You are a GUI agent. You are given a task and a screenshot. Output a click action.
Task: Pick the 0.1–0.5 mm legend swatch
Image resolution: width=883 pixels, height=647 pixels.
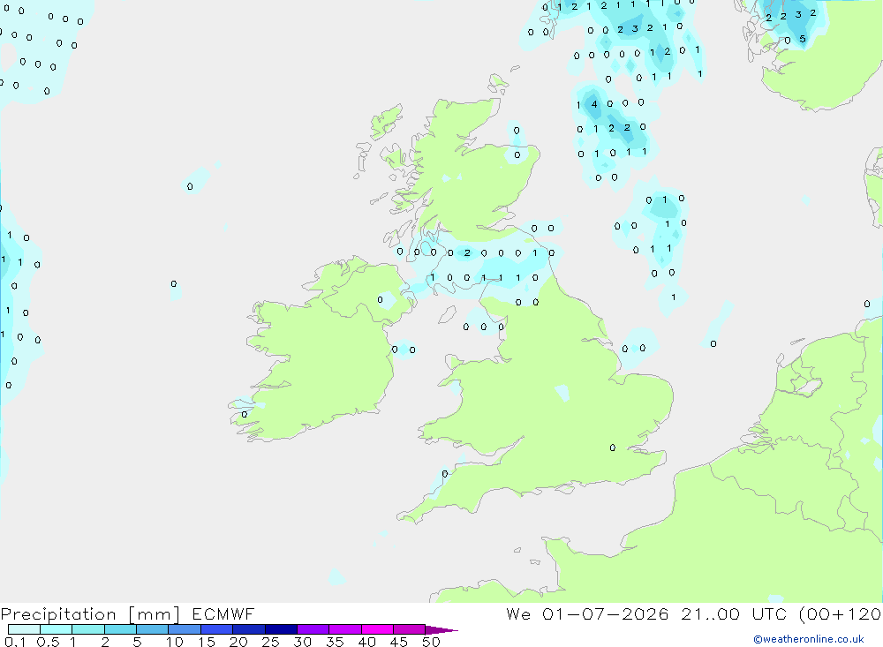(24, 629)
